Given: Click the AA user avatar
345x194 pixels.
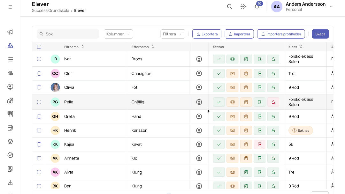Looking at the screenshot, I should point(277,7).
